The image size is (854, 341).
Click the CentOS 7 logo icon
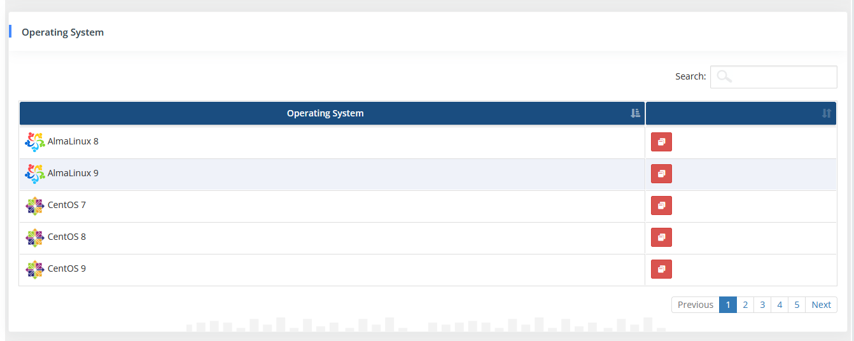click(35, 205)
